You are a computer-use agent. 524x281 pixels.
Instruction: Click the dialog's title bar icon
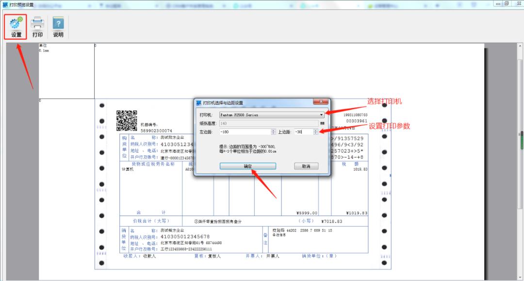(x=198, y=103)
